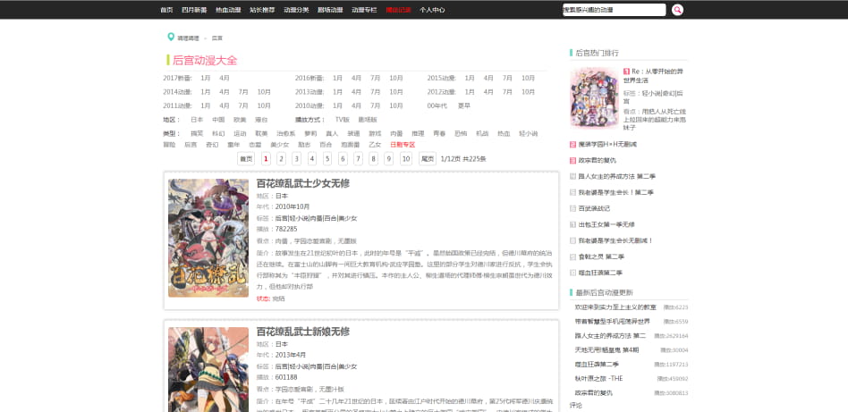Viewport: 848px width, 412px height.
Task: Open the 四月新番 navigation item
Action: pyautogui.click(x=194, y=10)
